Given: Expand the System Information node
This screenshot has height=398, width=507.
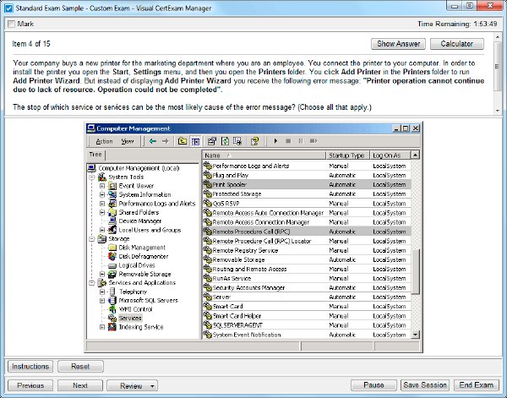Looking at the screenshot, I should pos(102,194).
